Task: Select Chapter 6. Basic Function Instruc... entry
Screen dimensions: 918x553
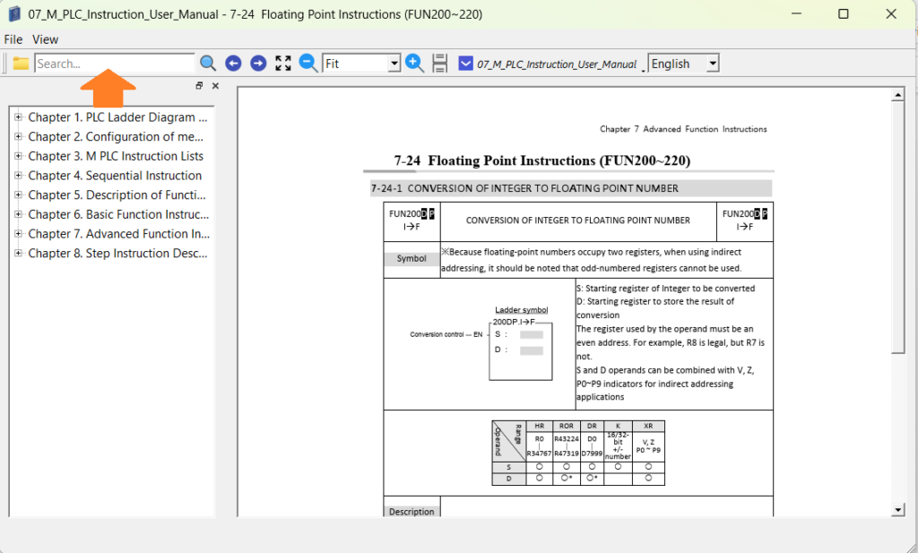Action: pos(118,214)
